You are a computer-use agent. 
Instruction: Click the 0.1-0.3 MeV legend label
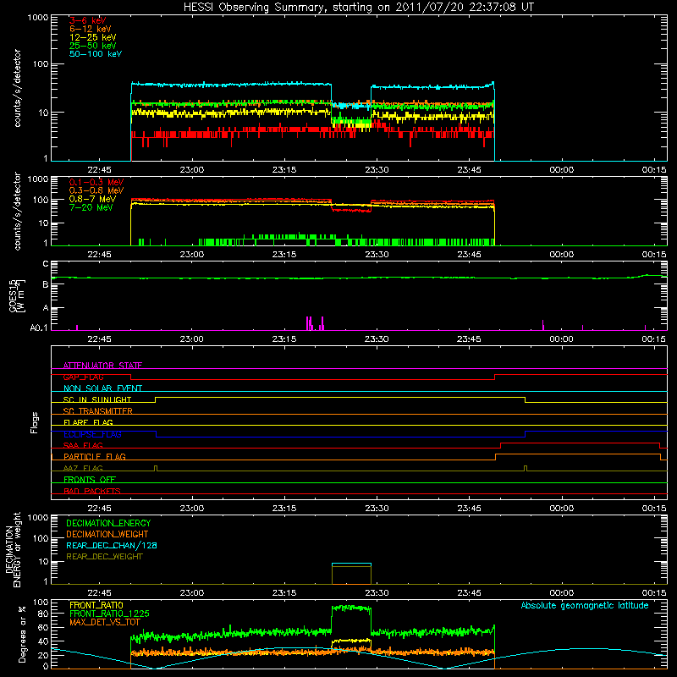(x=96, y=182)
